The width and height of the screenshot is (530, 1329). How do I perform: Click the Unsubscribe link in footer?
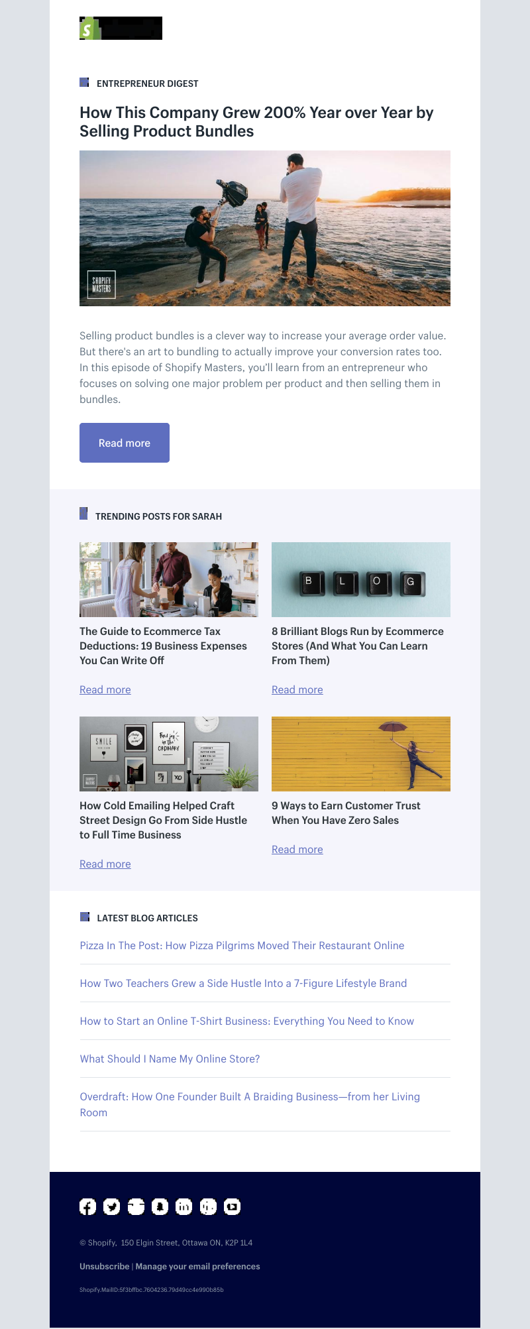click(104, 1266)
